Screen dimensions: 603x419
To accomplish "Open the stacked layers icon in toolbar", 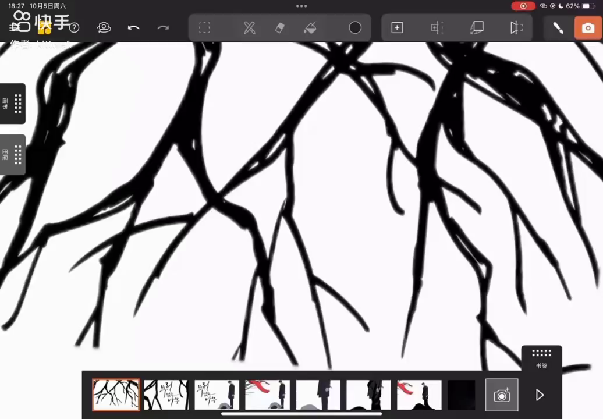I will pos(477,28).
